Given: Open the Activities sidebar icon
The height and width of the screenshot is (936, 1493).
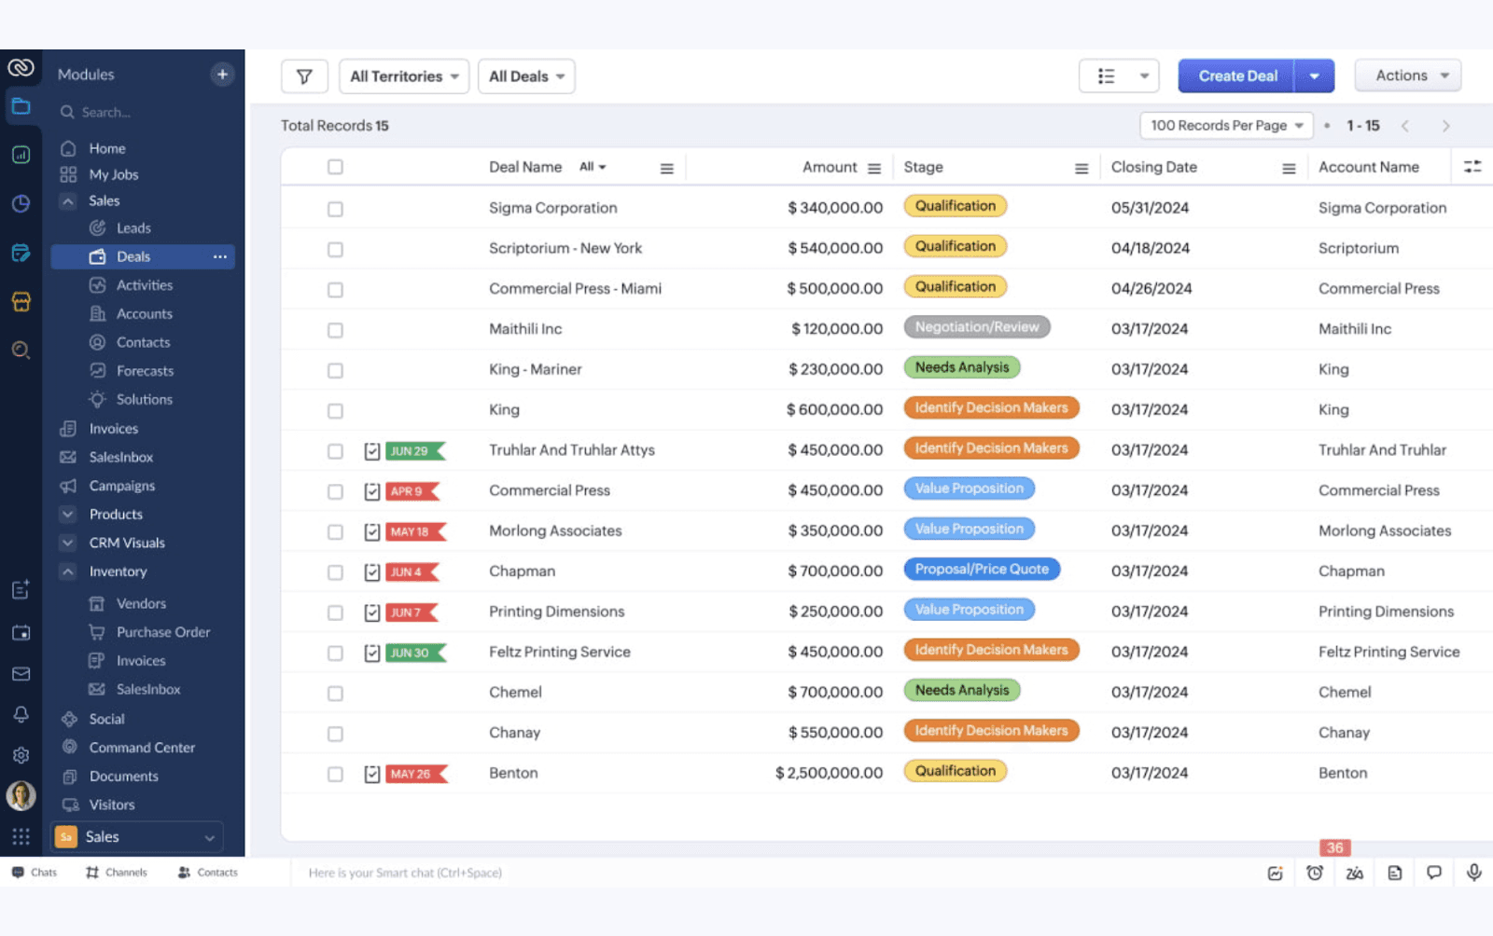Looking at the screenshot, I should [x=97, y=285].
